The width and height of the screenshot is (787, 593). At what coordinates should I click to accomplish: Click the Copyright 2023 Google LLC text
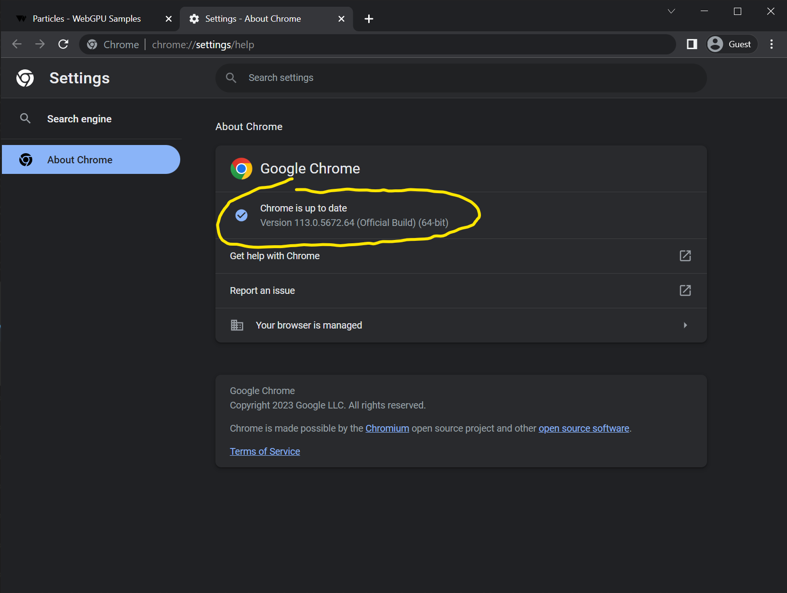[x=328, y=405]
